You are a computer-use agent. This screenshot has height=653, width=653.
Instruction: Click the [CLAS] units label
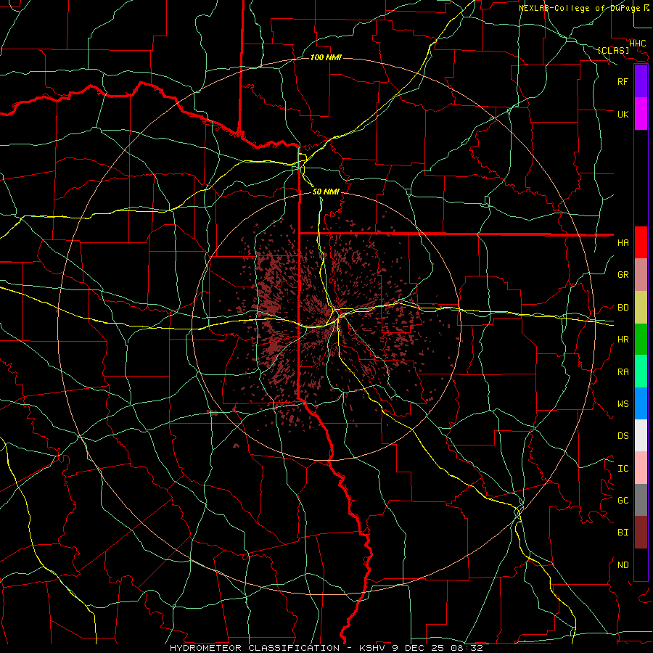[x=613, y=50]
